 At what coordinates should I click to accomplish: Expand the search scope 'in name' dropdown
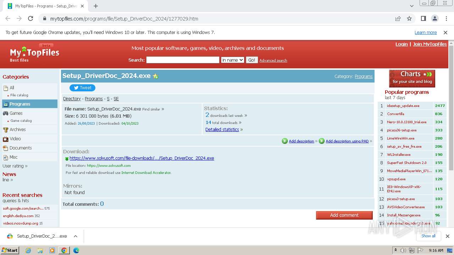point(232,60)
